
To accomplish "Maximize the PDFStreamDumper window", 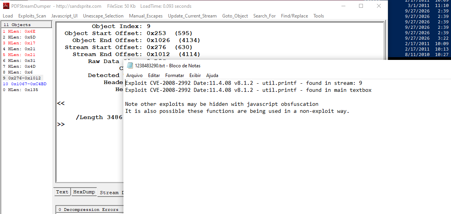I will click(361, 6).
